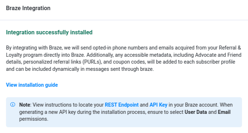The image size is (248, 133).
Task: Click the Advocate and Friend text
Action: click(x=218, y=55)
